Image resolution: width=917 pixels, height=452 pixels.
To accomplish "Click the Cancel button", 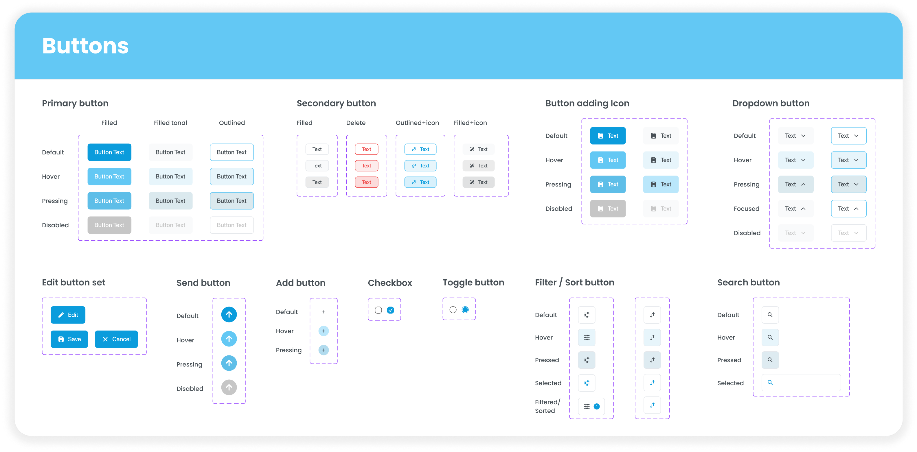I will tap(116, 339).
